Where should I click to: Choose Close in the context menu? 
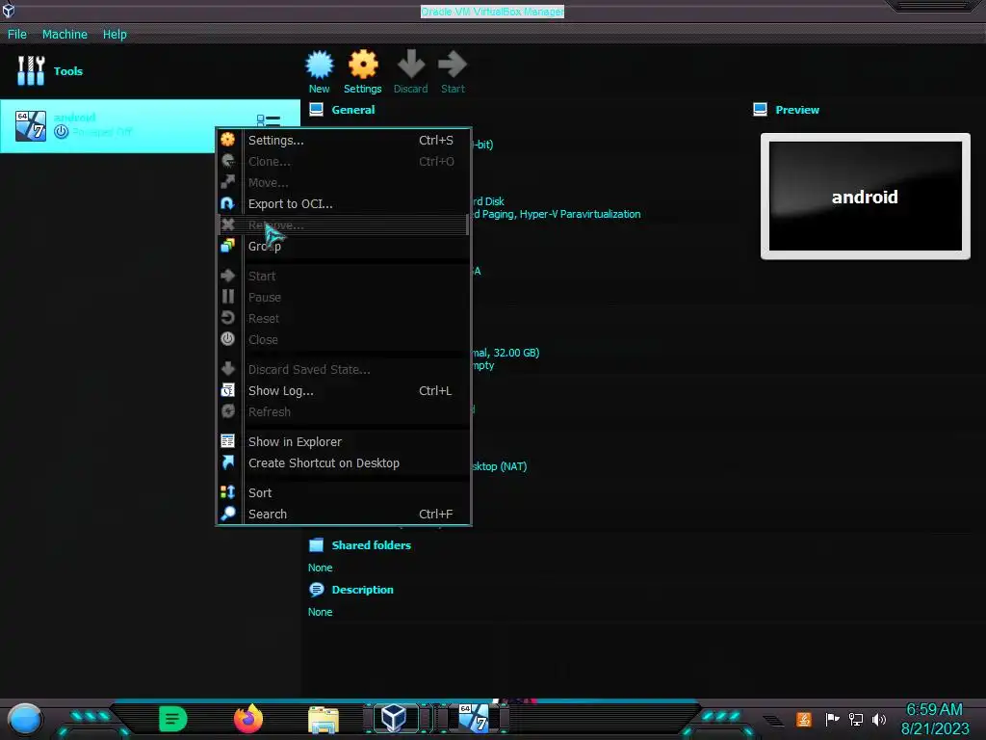point(344,340)
